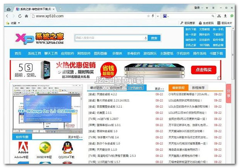
Task: Switch to the 最近更新 tab
Action: (x=96, y=88)
